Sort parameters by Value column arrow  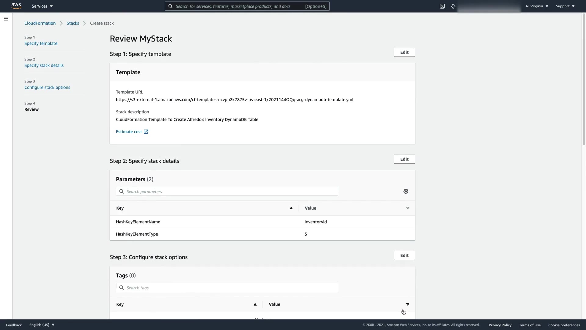tap(407, 208)
